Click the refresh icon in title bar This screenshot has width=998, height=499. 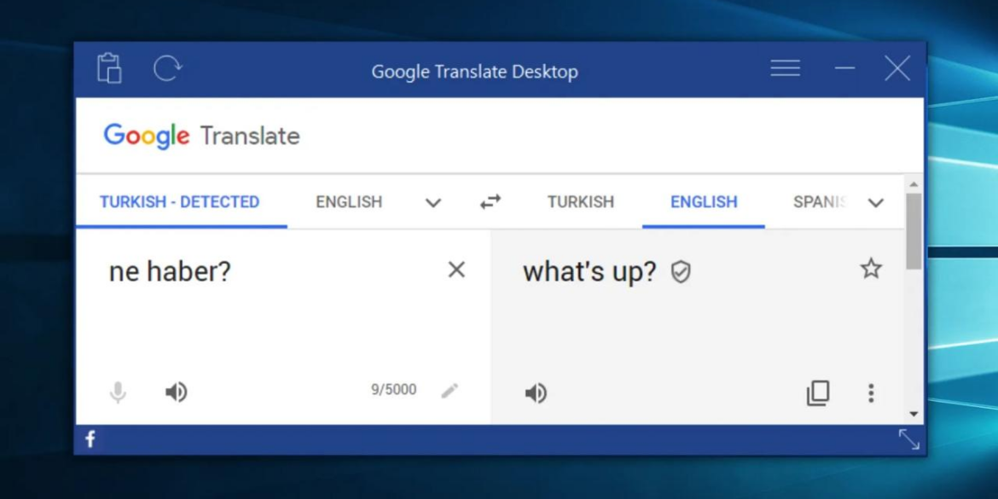(x=167, y=68)
